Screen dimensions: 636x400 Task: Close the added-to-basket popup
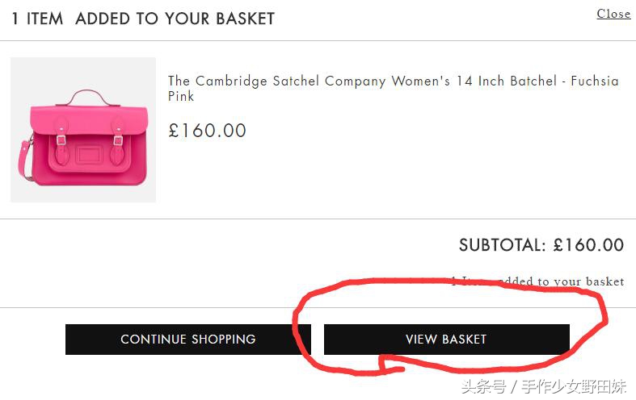(x=613, y=14)
